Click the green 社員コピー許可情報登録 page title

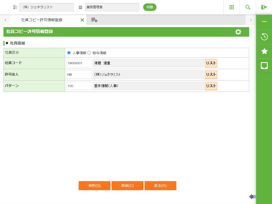[x=29, y=31]
